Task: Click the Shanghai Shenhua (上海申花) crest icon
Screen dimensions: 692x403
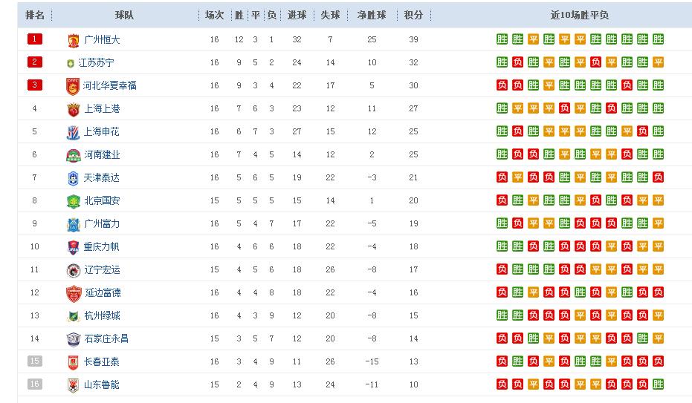Action: coord(73,132)
